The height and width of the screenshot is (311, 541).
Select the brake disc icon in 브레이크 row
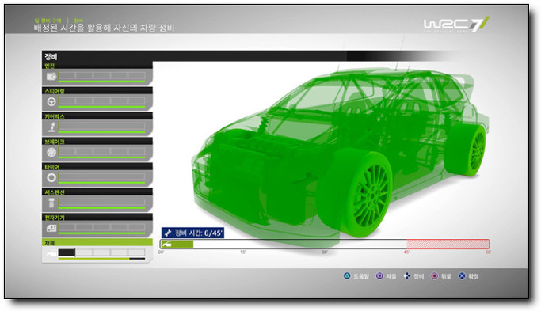coord(51,152)
